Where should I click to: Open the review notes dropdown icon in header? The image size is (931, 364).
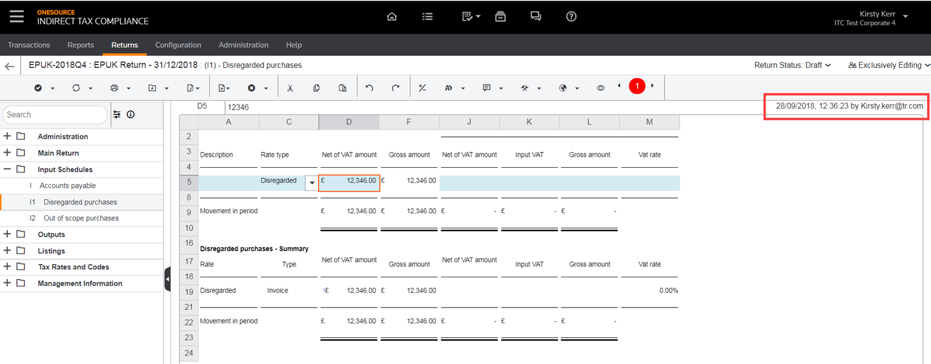point(471,17)
